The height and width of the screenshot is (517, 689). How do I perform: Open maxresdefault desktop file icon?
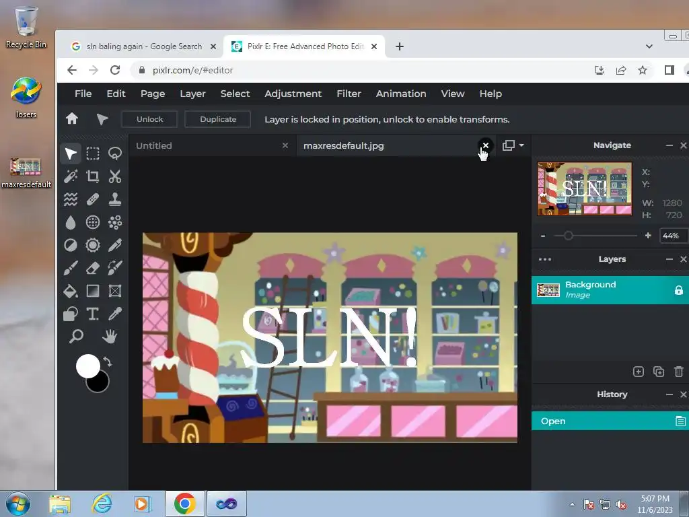26,173
